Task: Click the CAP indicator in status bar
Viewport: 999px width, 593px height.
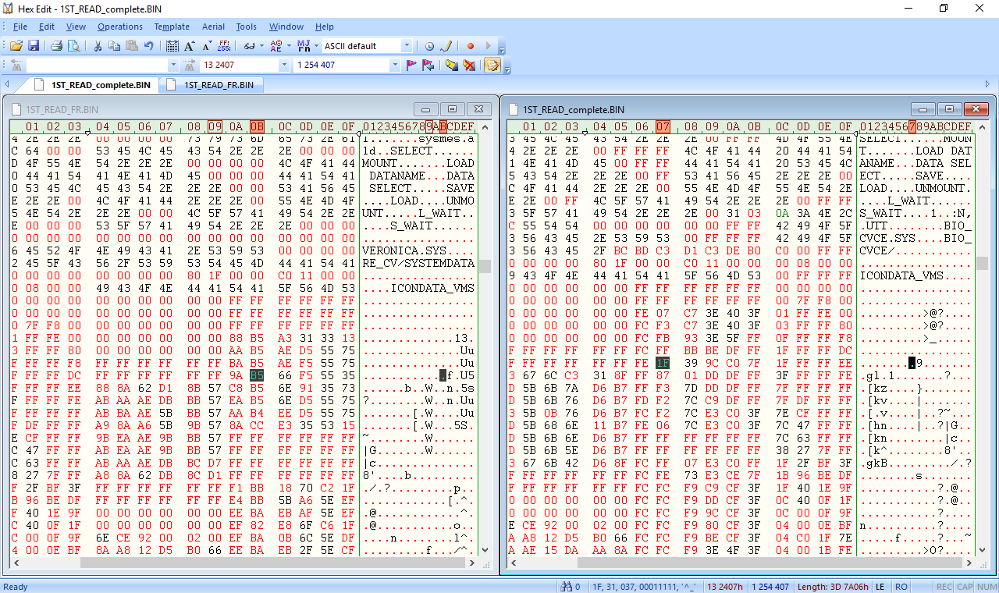Action: 965,587
